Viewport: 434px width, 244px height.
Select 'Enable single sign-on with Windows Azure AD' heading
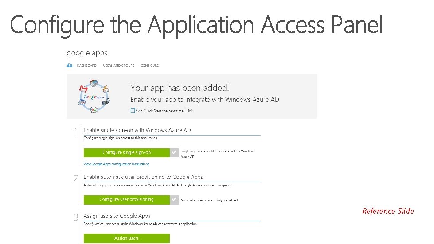[x=137, y=130]
